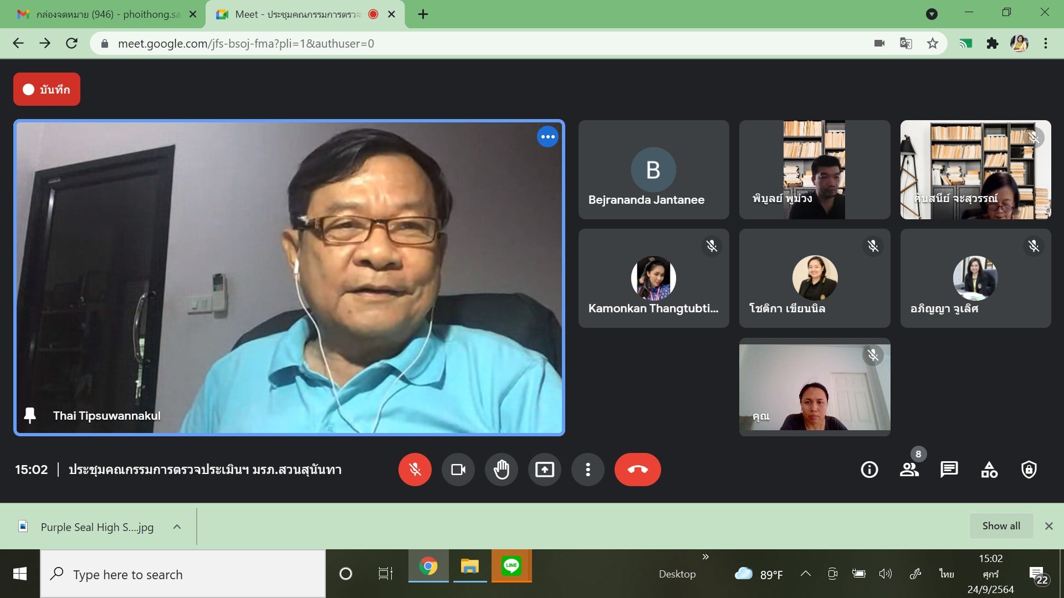The width and height of the screenshot is (1064, 598).
Task: Raise hand in the meeting
Action: tap(501, 470)
